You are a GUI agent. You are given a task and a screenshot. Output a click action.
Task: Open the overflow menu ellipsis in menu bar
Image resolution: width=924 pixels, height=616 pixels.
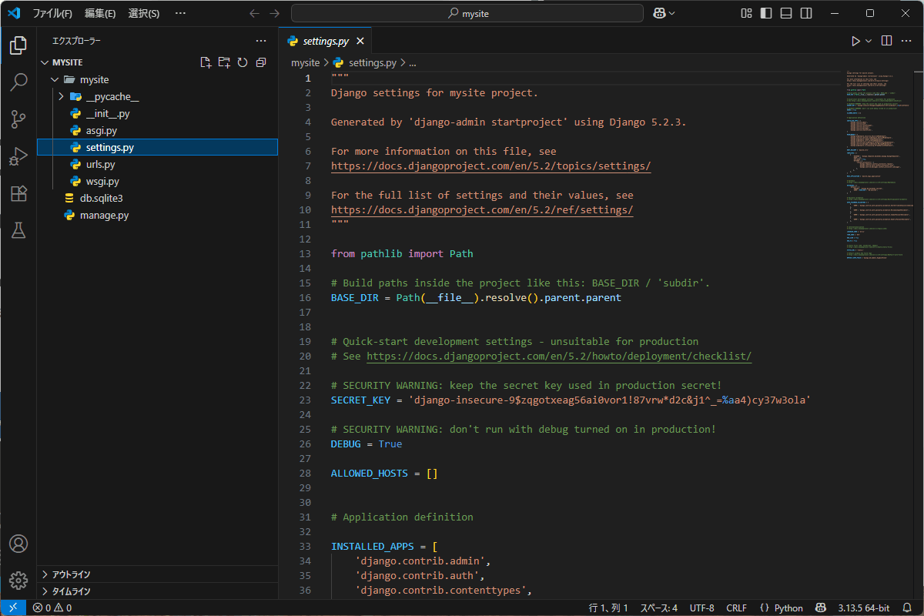tap(180, 13)
